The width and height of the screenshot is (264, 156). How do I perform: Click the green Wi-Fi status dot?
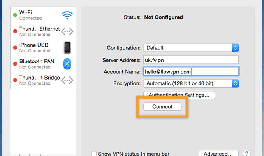point(15,15)
